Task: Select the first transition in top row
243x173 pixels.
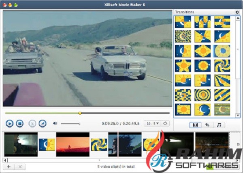Action: [x=183, y=22]
